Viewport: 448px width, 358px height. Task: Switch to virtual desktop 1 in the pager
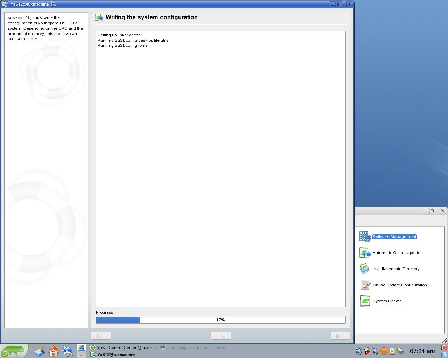tap(82, 348)
